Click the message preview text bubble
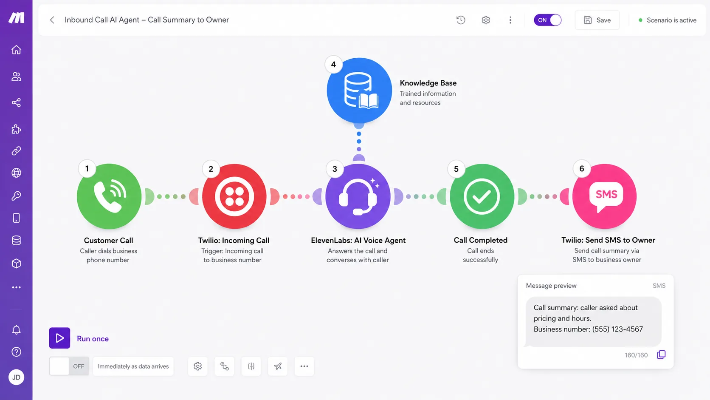The height and width of the screenshot is (400, 710). tap(593, 321)
